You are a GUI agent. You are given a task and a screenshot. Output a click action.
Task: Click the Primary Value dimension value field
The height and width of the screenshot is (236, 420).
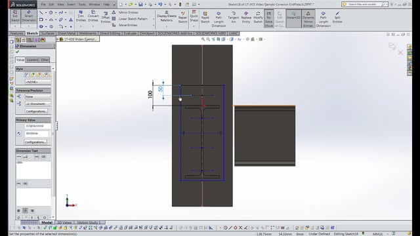(x=37, y=133)
